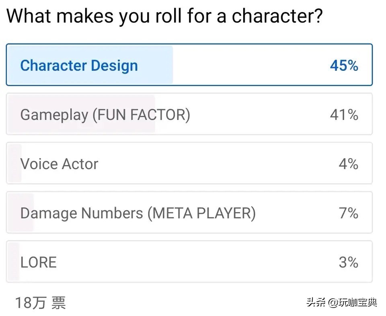The width and height of the screenshot is (386, 316).
Task: Select the LORE poll option
Action: tap(189, 262)
